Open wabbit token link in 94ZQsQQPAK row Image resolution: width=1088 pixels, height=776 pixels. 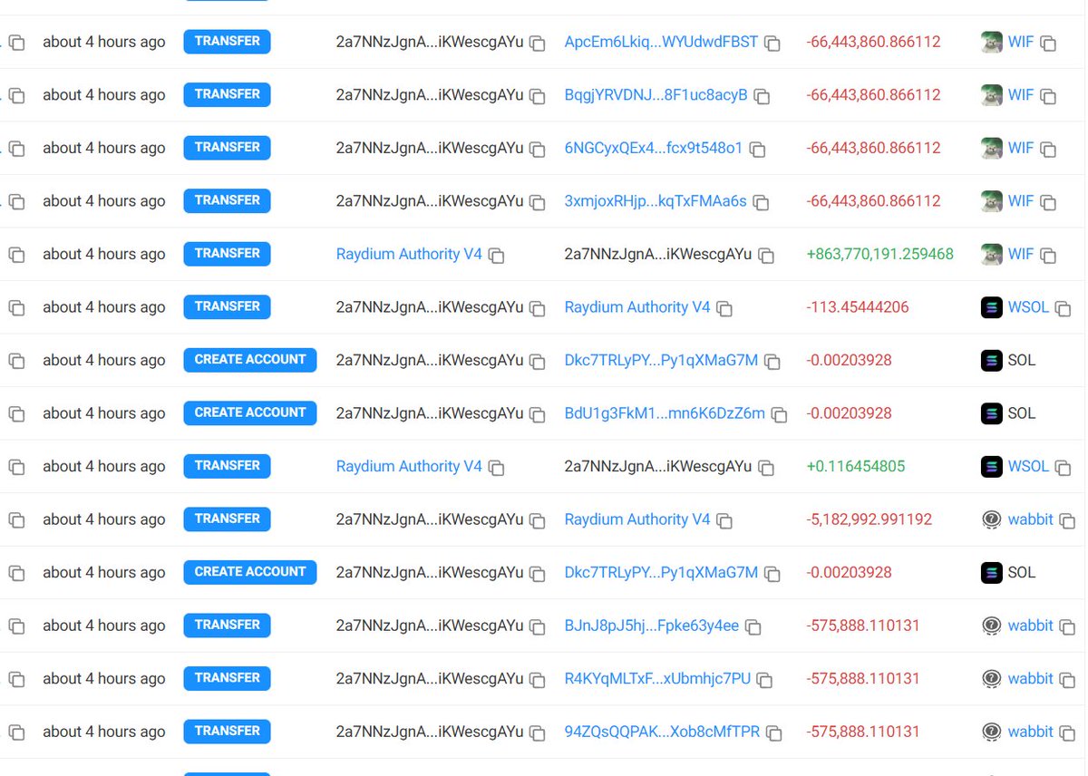click(1031, 732)
